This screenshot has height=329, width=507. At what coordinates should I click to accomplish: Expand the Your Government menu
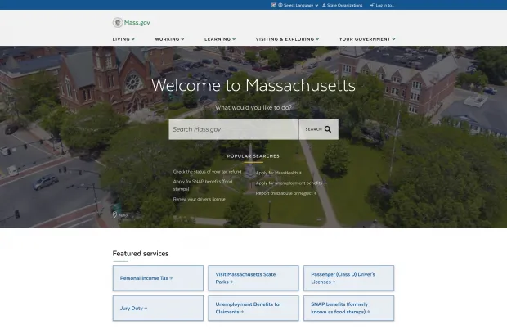(x=367, y=39)
